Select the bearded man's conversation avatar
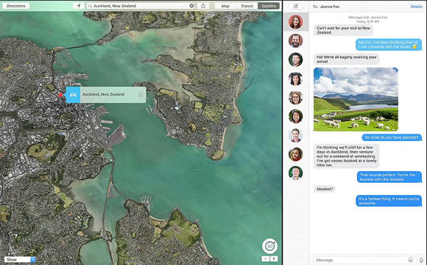The width and height of the screenshot is (427, 265). (x=295, y=40)
